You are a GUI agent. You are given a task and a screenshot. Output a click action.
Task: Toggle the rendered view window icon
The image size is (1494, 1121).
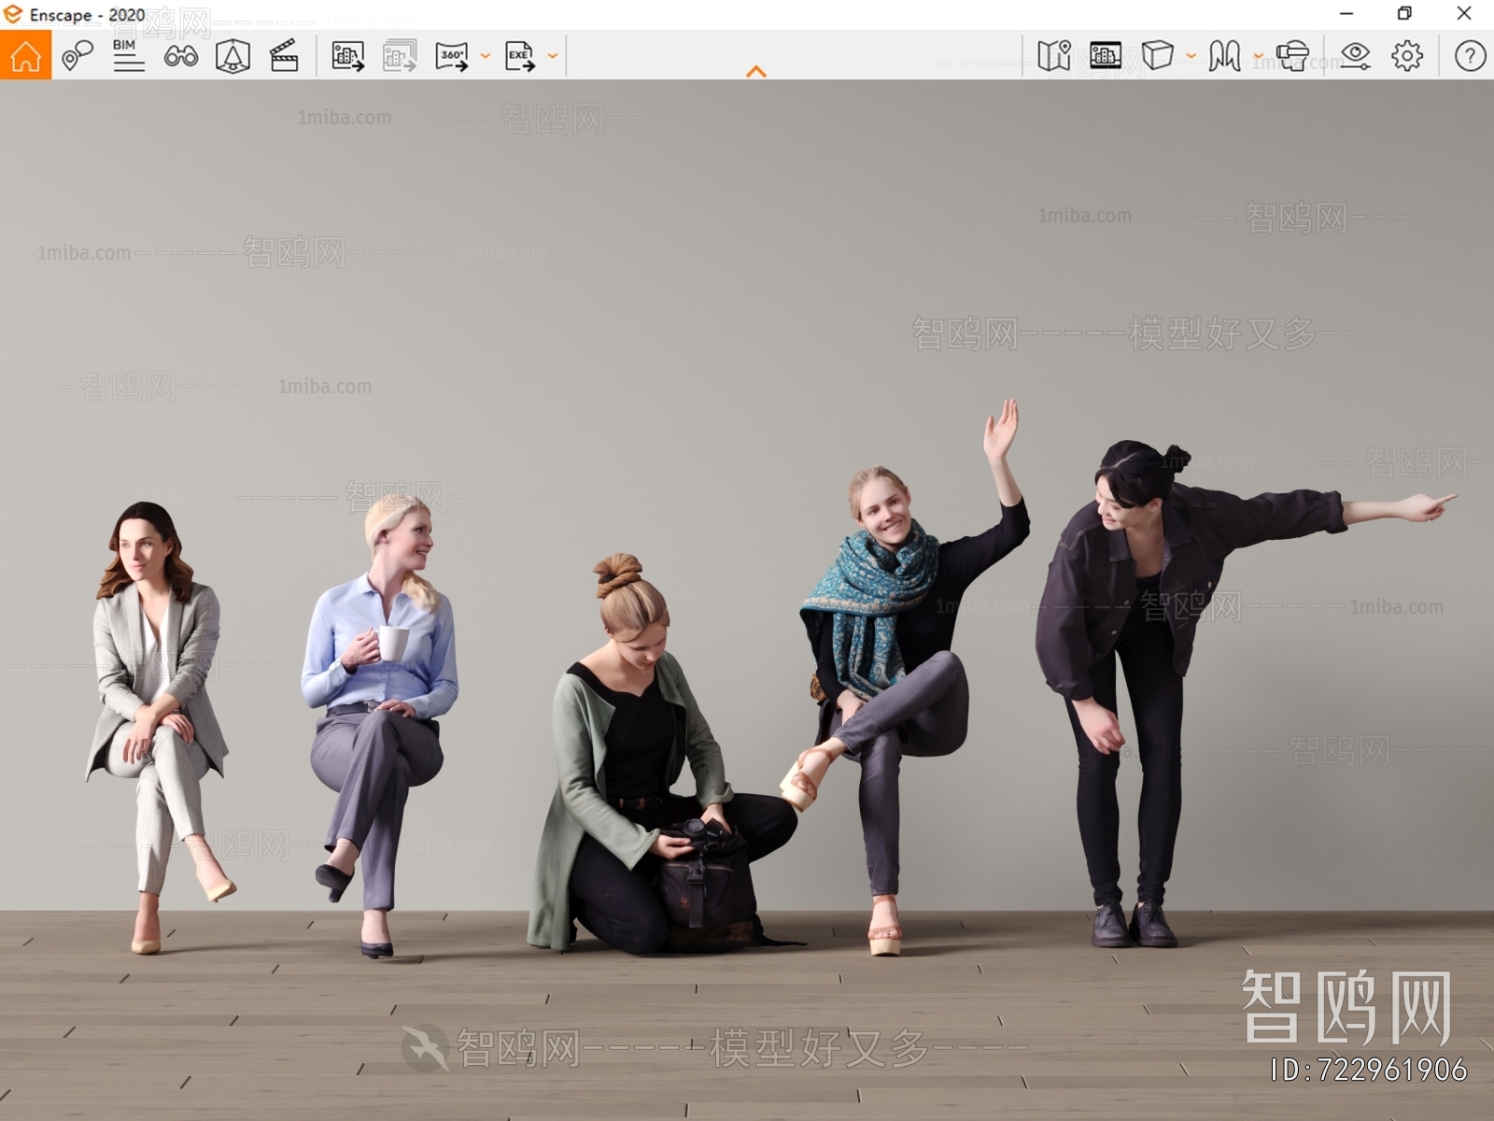1106,56
